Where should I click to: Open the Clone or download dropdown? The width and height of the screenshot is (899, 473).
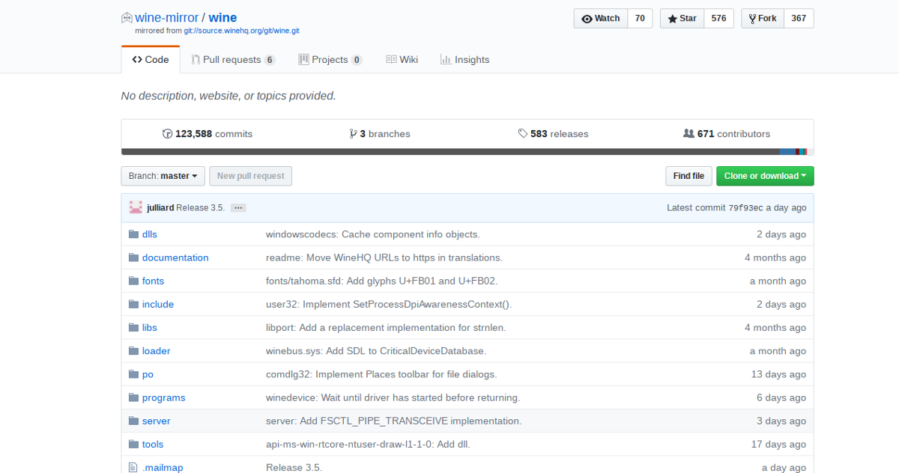point(765,176)
